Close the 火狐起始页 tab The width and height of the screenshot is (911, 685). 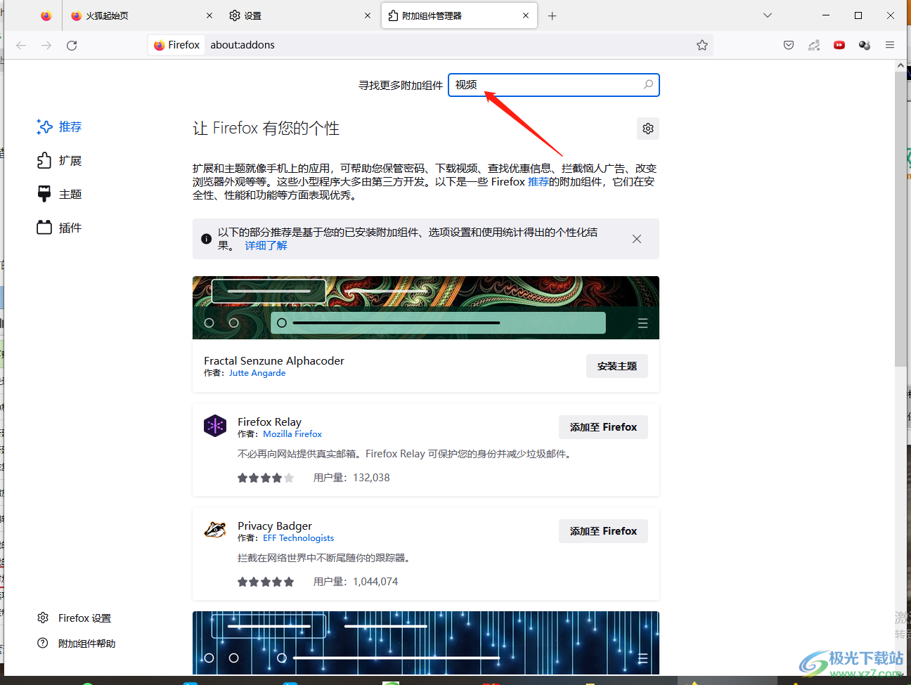click(209, 15)
